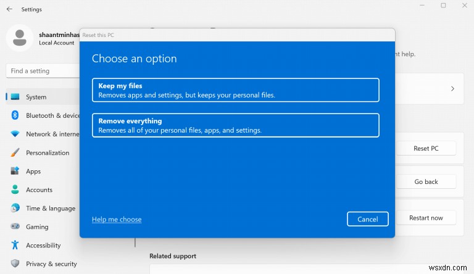Viewport: 474px width, 274px height.
Task: Open Accessibility settings
Action: click(43, 245)
